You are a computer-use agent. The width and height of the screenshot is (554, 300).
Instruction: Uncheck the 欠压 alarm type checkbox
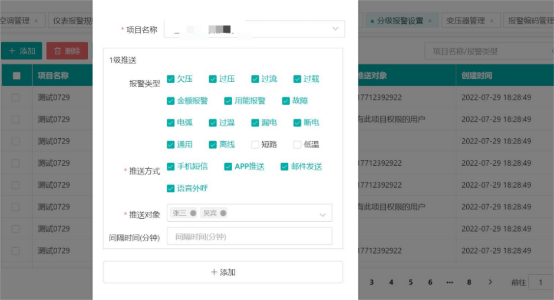(x=171, y=79)
